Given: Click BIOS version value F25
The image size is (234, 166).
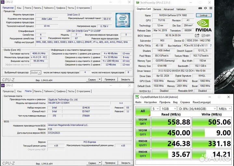Looking at the screenshot, I should (90, 129).
